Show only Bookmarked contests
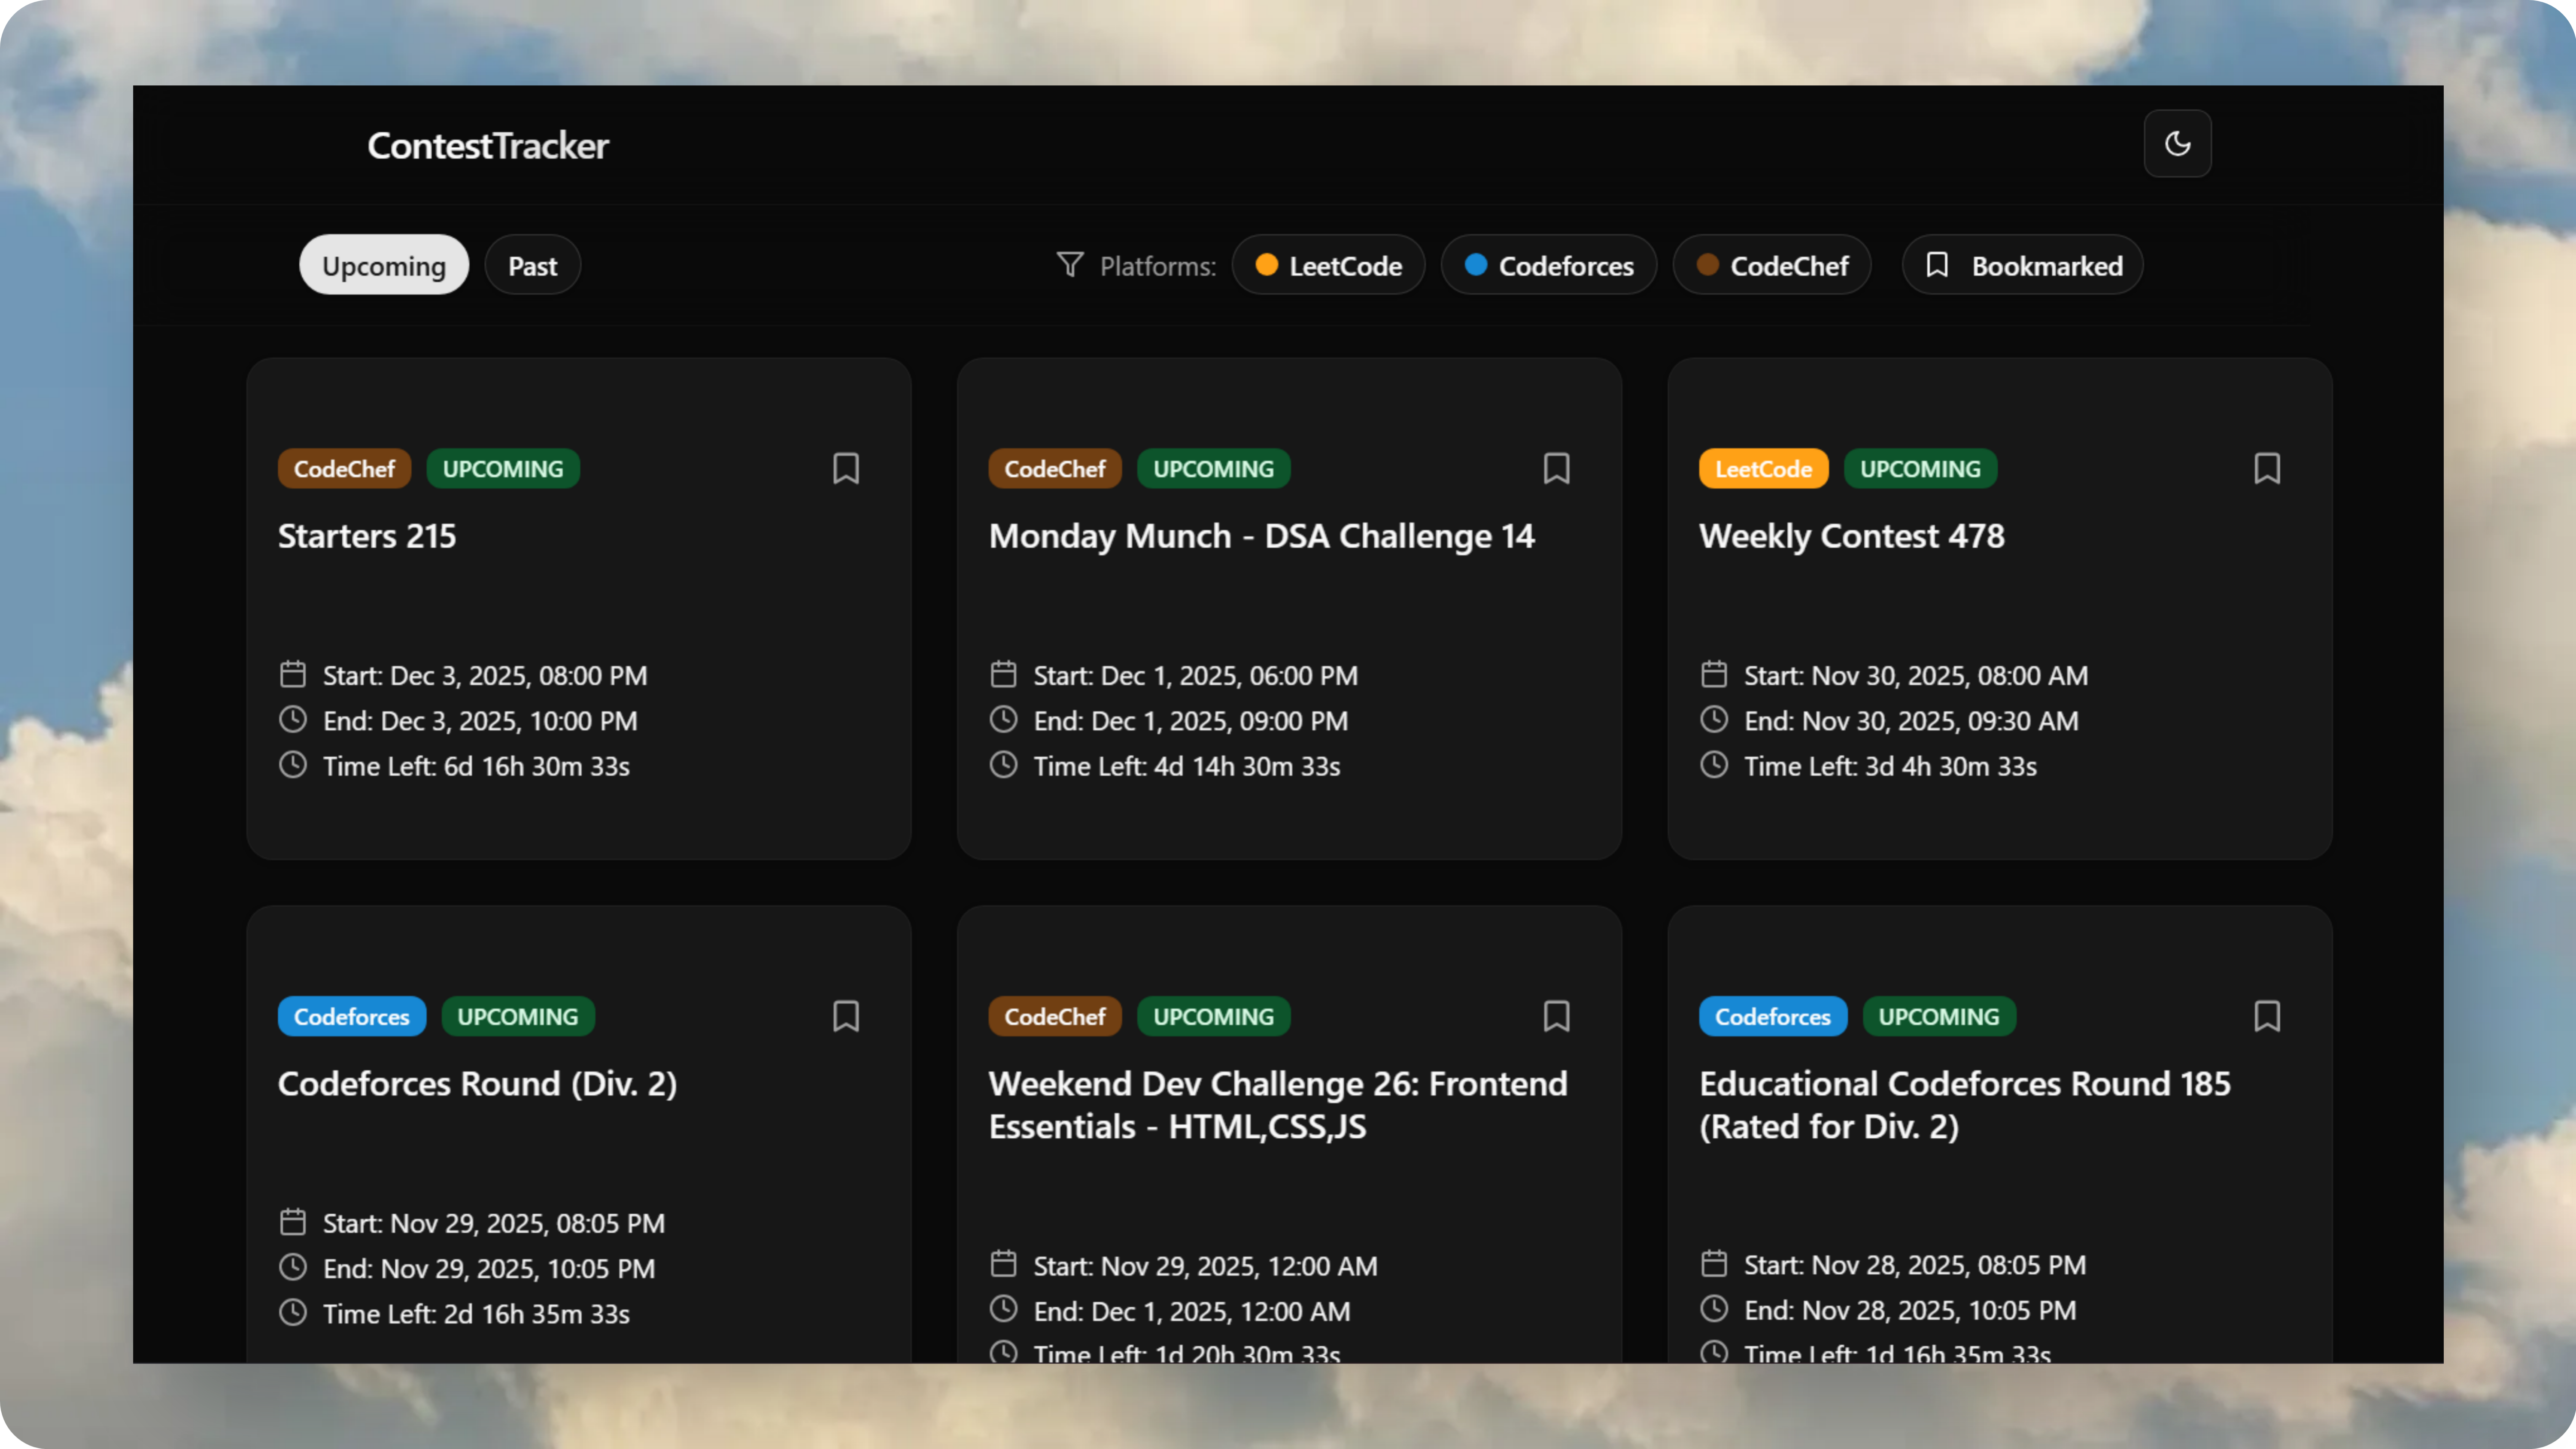The height and width of the screenshot is (1449, 2576). tap(2022, 265)
